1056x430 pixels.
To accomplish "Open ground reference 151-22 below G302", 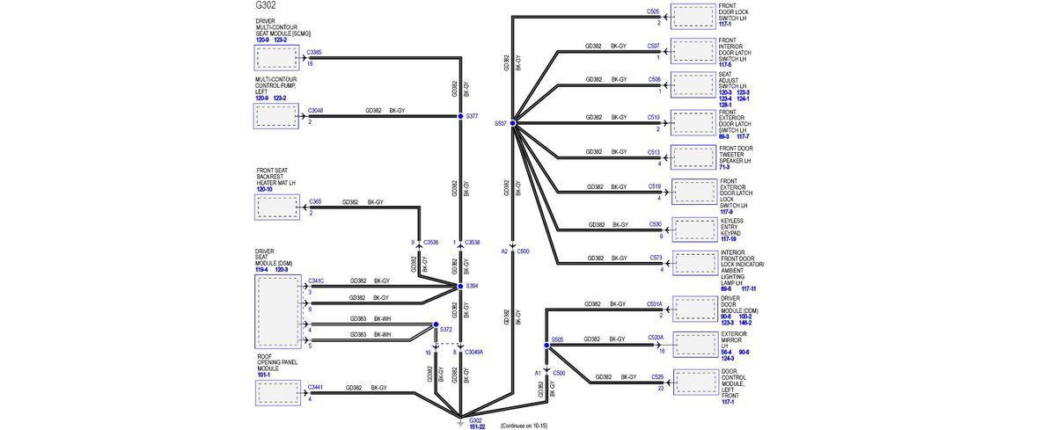I will click(477, 426).
